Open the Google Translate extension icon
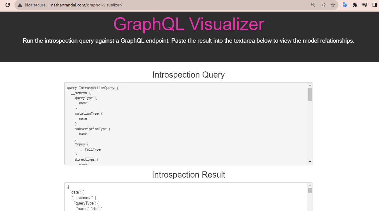Image resolution: width=379 pixels, height=211 pixels. (345, 5)
